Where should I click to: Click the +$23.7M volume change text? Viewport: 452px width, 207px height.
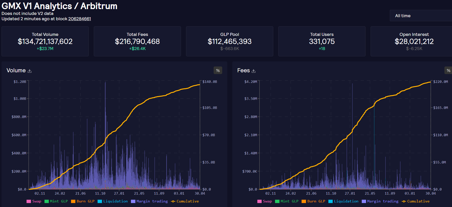pyautogui.click(x=45, y=49)
